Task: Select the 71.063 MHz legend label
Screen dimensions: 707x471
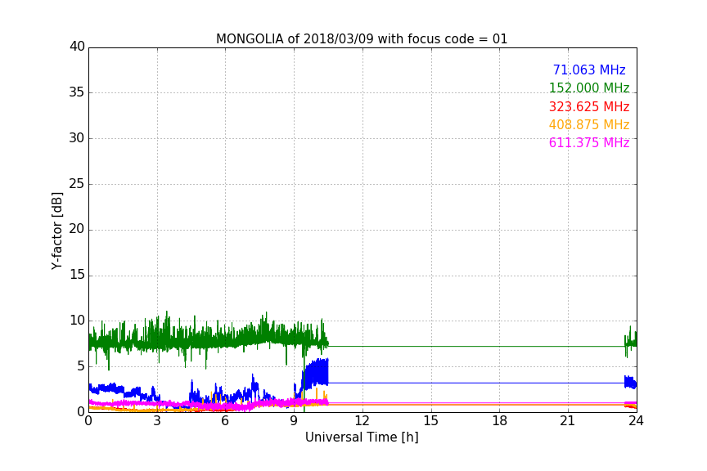Action: pyautogui.click(x=589, y=70)
